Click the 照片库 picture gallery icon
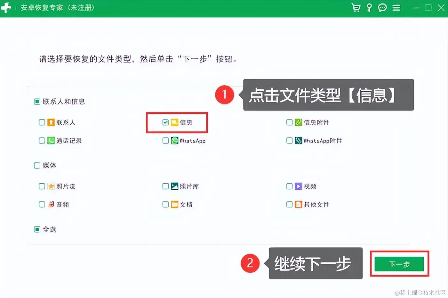Image resolution: width=448 pixels, height=298 pixels. click(x=174, y=186)
